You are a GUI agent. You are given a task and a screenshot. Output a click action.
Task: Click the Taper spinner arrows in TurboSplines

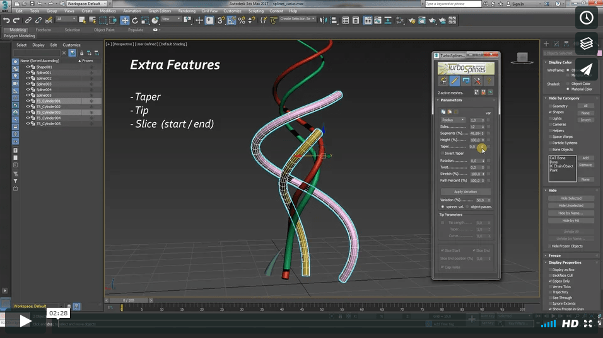click(483, 147)
